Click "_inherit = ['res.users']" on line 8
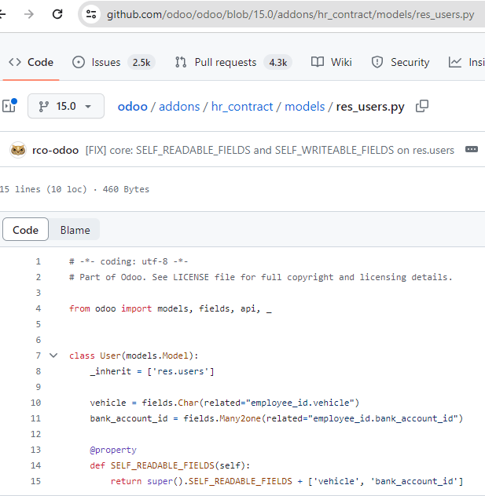This screenshot has height=496, width=485. pyautogui.click(x=152, y=371)
